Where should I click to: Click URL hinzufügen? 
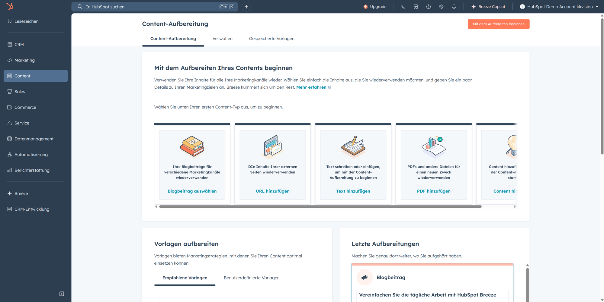click(x=273, y=191)
